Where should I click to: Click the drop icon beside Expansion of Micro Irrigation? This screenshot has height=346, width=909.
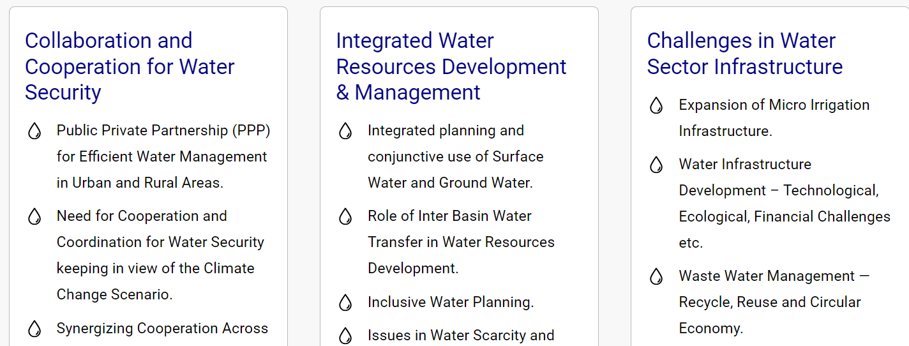pyautogui.click(x=656, y=106)
